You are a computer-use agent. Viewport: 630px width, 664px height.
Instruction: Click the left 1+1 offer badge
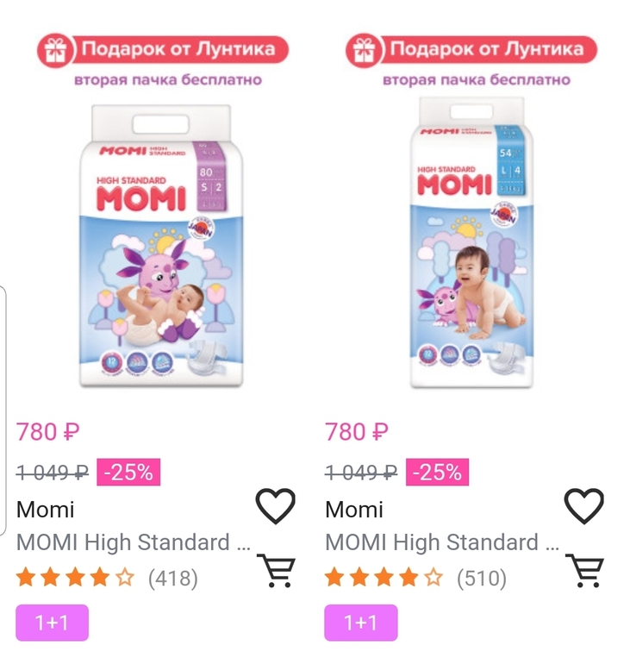tap(52, 623)
